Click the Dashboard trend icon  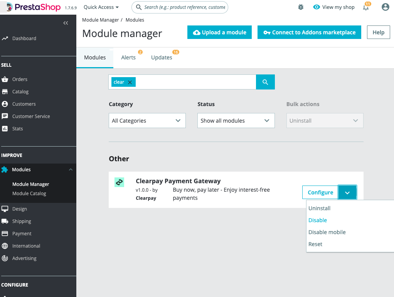(x=5, y=39)
